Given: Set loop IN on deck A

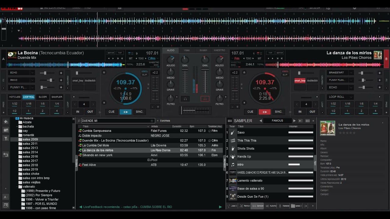Looking at the screenshot, I should pyautogui.click(x=78, y=112).
